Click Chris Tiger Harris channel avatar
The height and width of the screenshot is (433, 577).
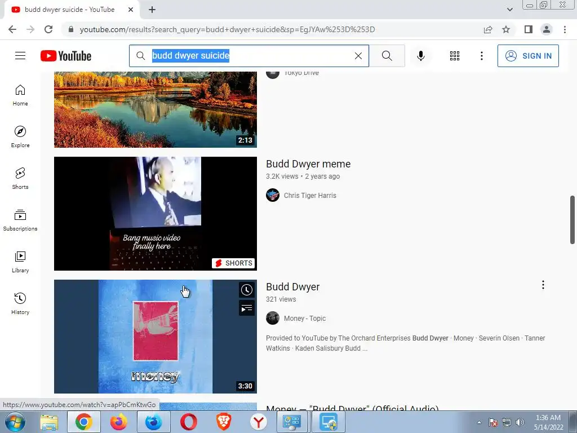point(273,195)
